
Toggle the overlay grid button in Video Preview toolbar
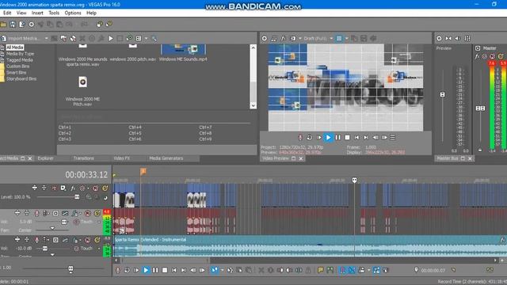tap(339, 39)
